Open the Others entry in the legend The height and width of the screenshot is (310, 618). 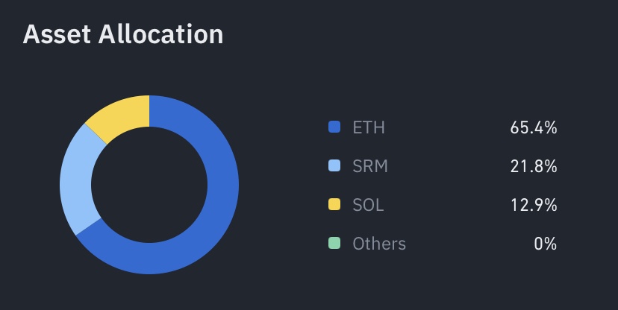coord(379,244)
